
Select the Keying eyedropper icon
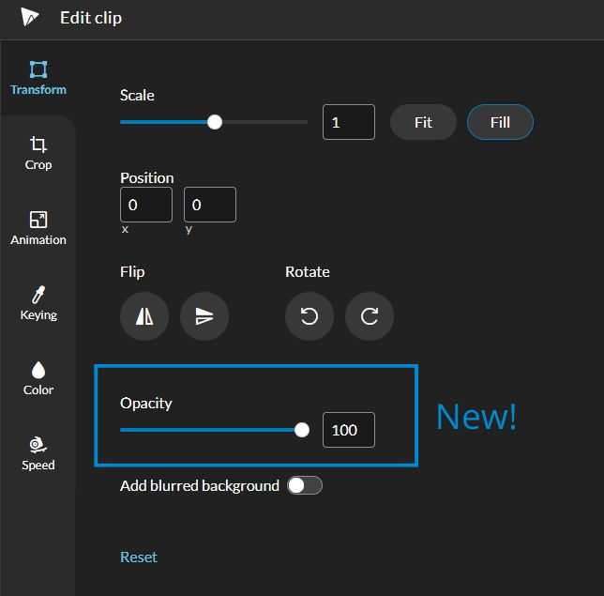pyautogui.click(x=38, y=296)
